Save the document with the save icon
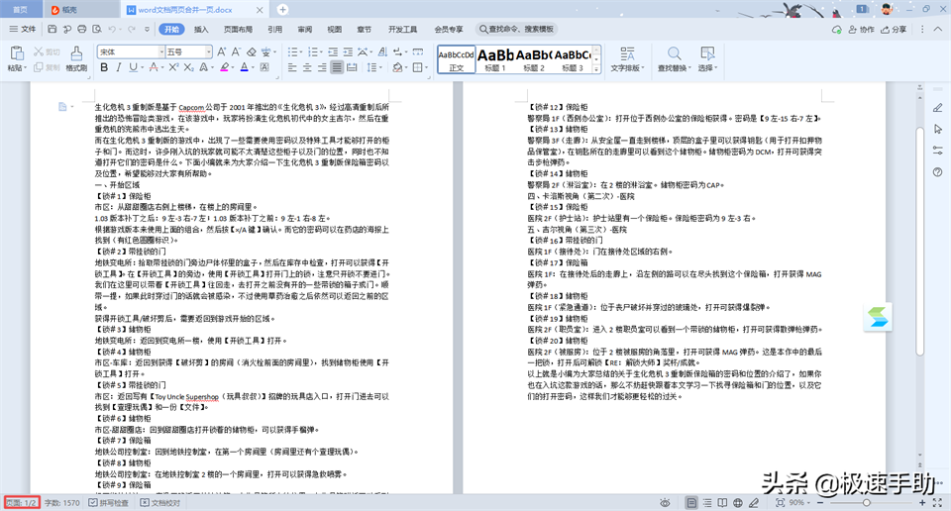Viewport: 951px width, 511px height. tap(52, 30)
